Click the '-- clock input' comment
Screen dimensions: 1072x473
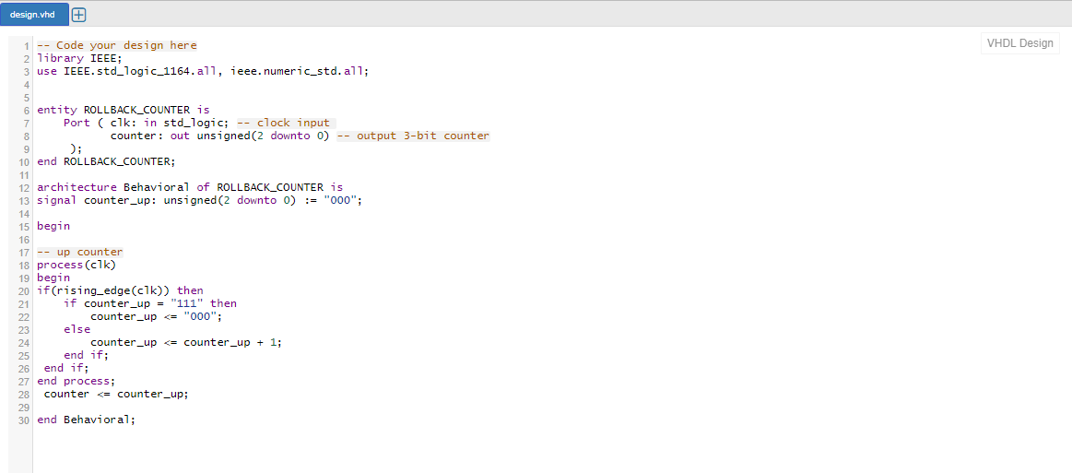point(284,123)
